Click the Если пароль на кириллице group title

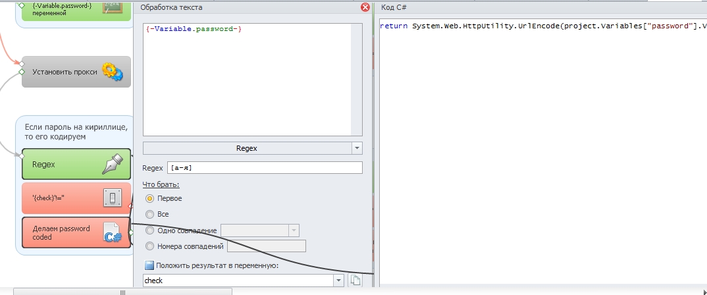[77, 132]
